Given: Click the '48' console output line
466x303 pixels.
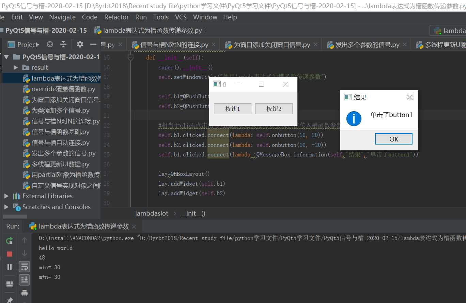Looking at the screenshot, I should pyautogui.click(x=42, y=257).
